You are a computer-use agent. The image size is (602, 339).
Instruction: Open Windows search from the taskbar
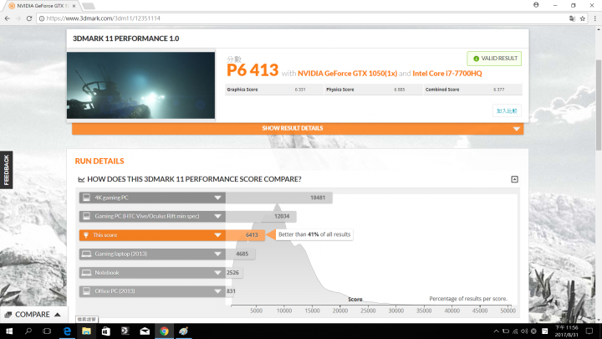[28, 331]
